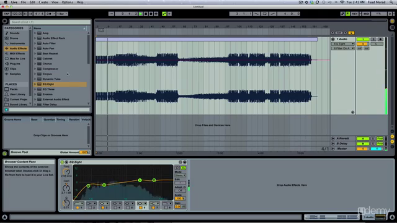
Task: Click the EQ Eight Scale value slider
Action: tap(180, 198)
